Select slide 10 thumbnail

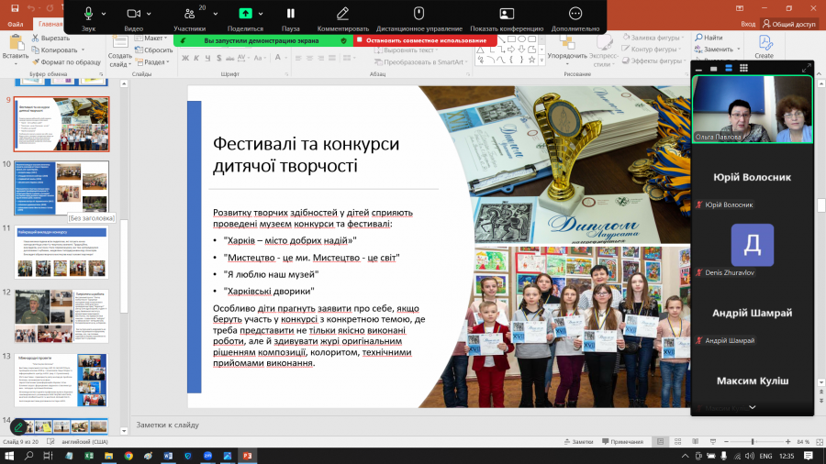point(61,188)
